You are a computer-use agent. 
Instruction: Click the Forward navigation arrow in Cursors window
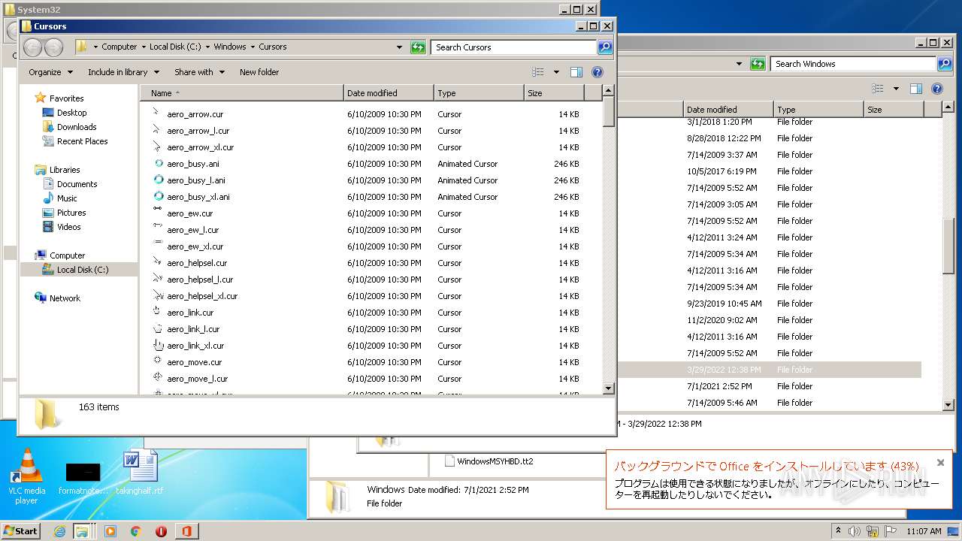[x=53, y=47]
